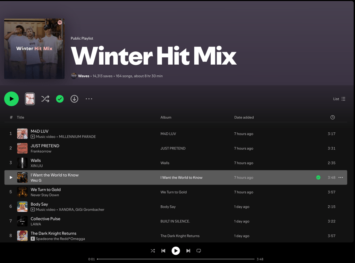Image resolution: width=355 pixels, height=263 pixels.
Task: Open M4D LUV track title
Action: coord(40,131)
